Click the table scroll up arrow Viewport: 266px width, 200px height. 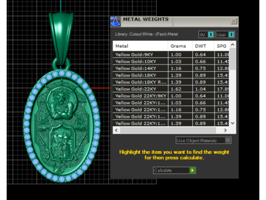point(233,44)
